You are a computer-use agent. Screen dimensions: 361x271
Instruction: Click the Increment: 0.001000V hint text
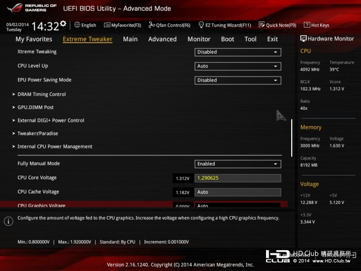tap(166, 242)
